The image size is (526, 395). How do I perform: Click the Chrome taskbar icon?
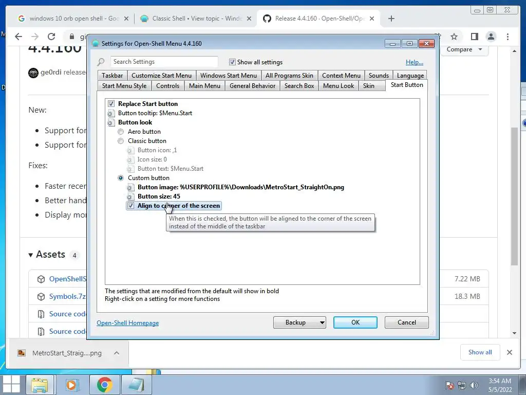(x=104, y=385)
